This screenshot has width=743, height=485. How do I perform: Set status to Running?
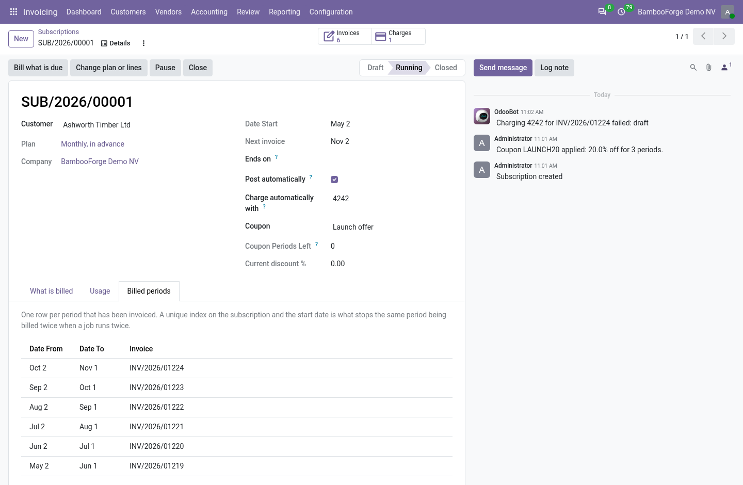point(409,68)
